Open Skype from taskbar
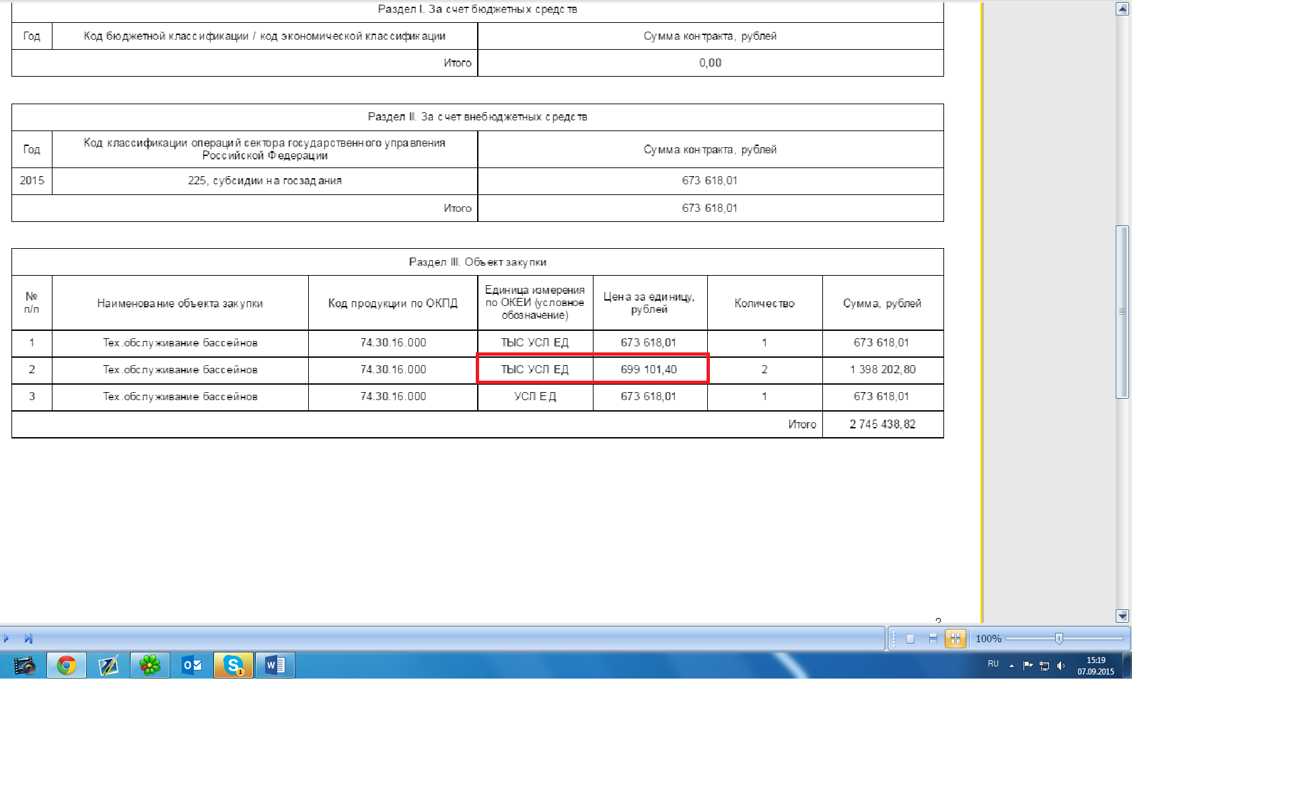Image resolution: width=1292 pixels, height=807 pixels. (x=234, y=666)
